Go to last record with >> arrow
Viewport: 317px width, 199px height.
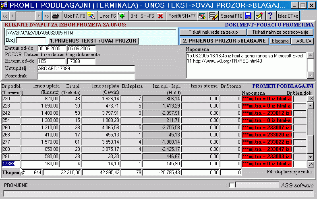coord(47,16)
